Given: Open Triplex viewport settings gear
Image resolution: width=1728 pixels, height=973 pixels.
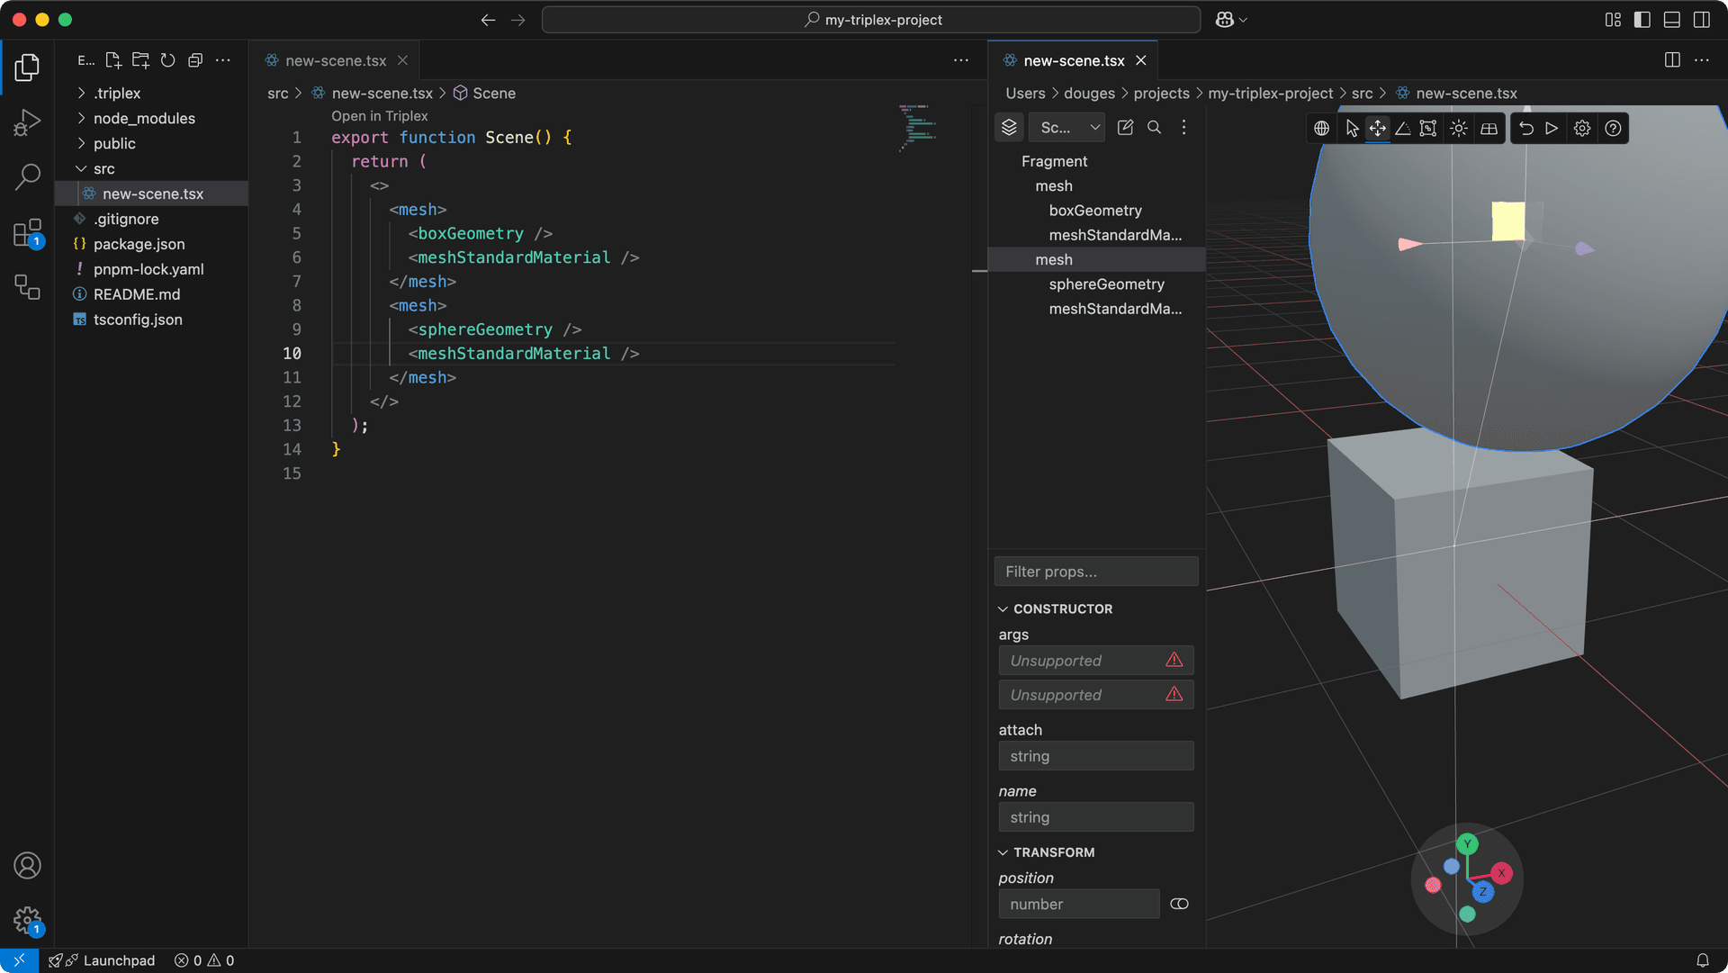Looking at the screenshot, I should tap(1582, 128).
